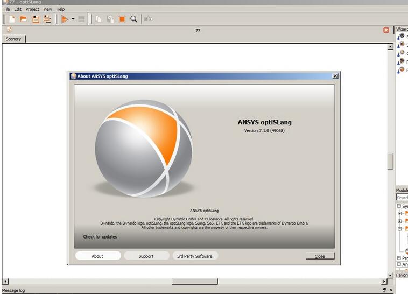The height and width of the screenshot is (294, 408).
Task: Switch to the Support tab in the dialog
Action: (146, 256)
